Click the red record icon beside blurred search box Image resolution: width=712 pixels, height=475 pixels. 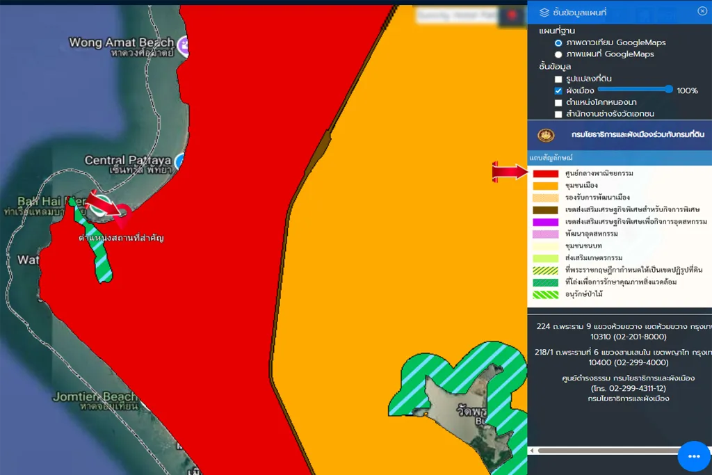pyautogui.click(x=513, y=15)
